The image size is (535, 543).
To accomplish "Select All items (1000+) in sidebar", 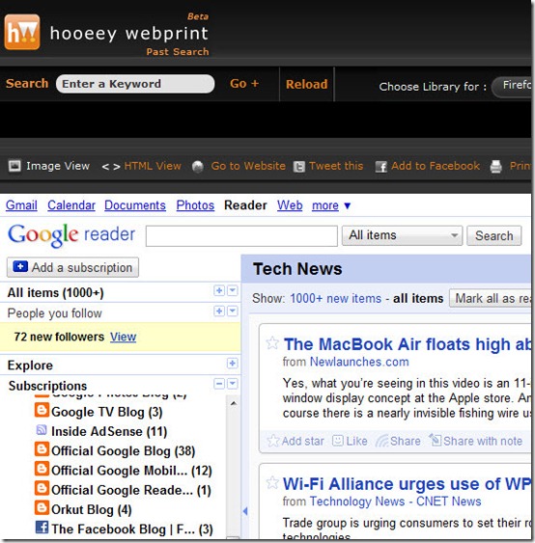I will (55, 292).
